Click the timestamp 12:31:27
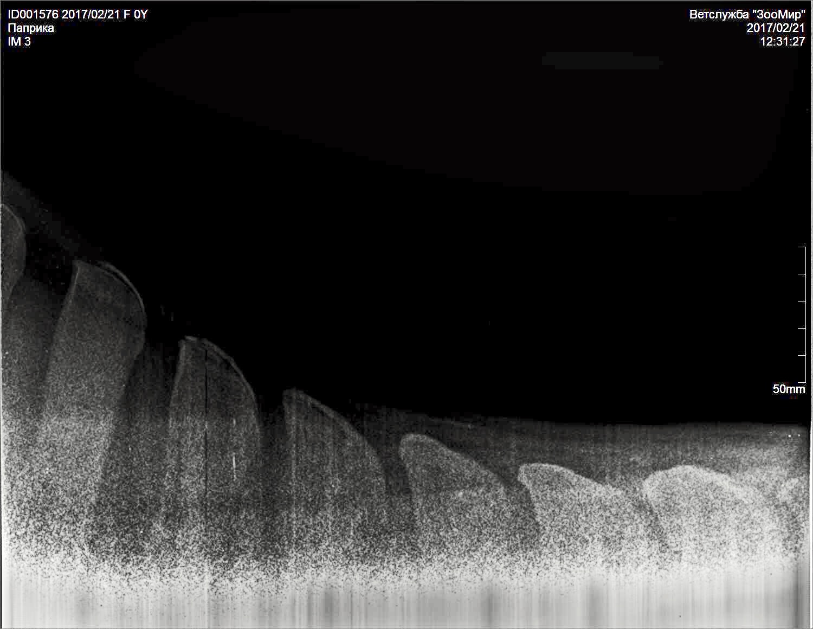 (783, 42)
